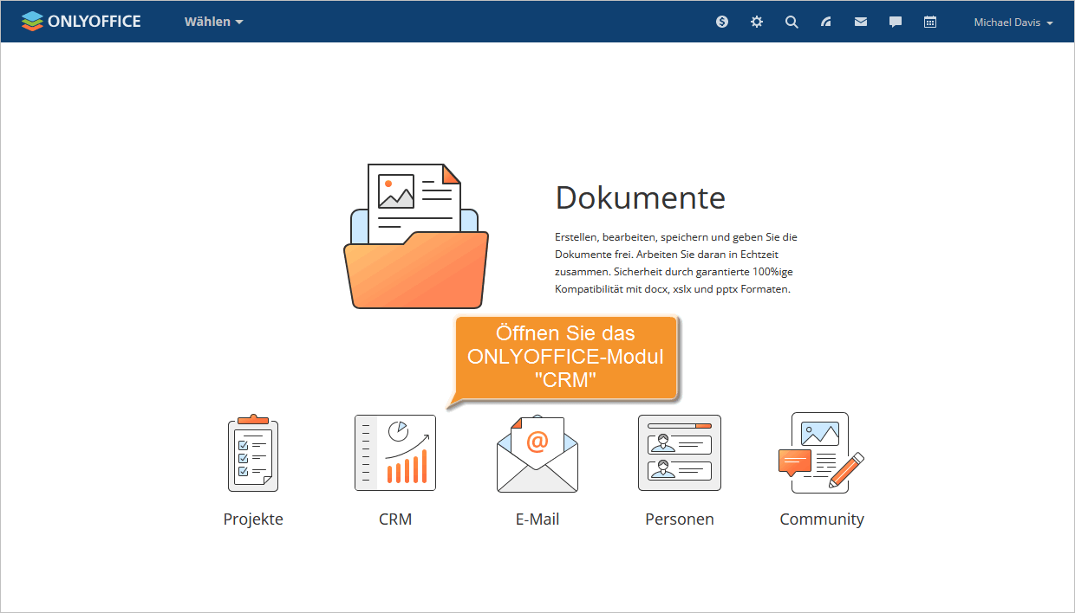Open the Dokumente folder icon
The height and width of the screenshot is (613, 1075).
pyautogui.click(x=416, y=236)
